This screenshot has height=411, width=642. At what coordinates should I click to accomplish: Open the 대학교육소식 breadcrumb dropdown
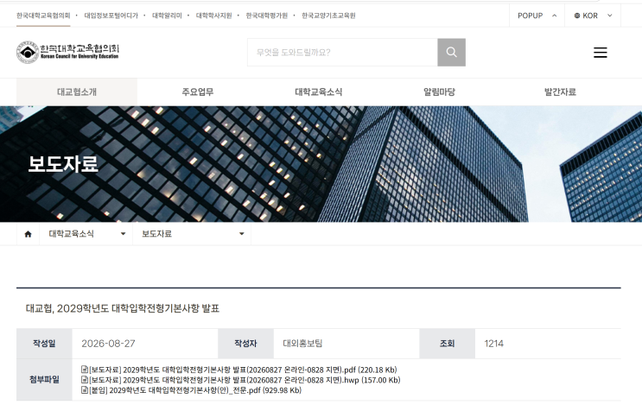pyautogui.click(x=86, y=234)
